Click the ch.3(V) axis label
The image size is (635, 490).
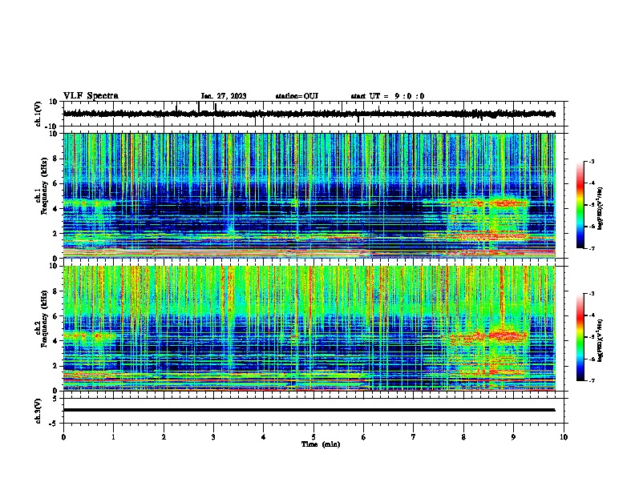[38, 411]
